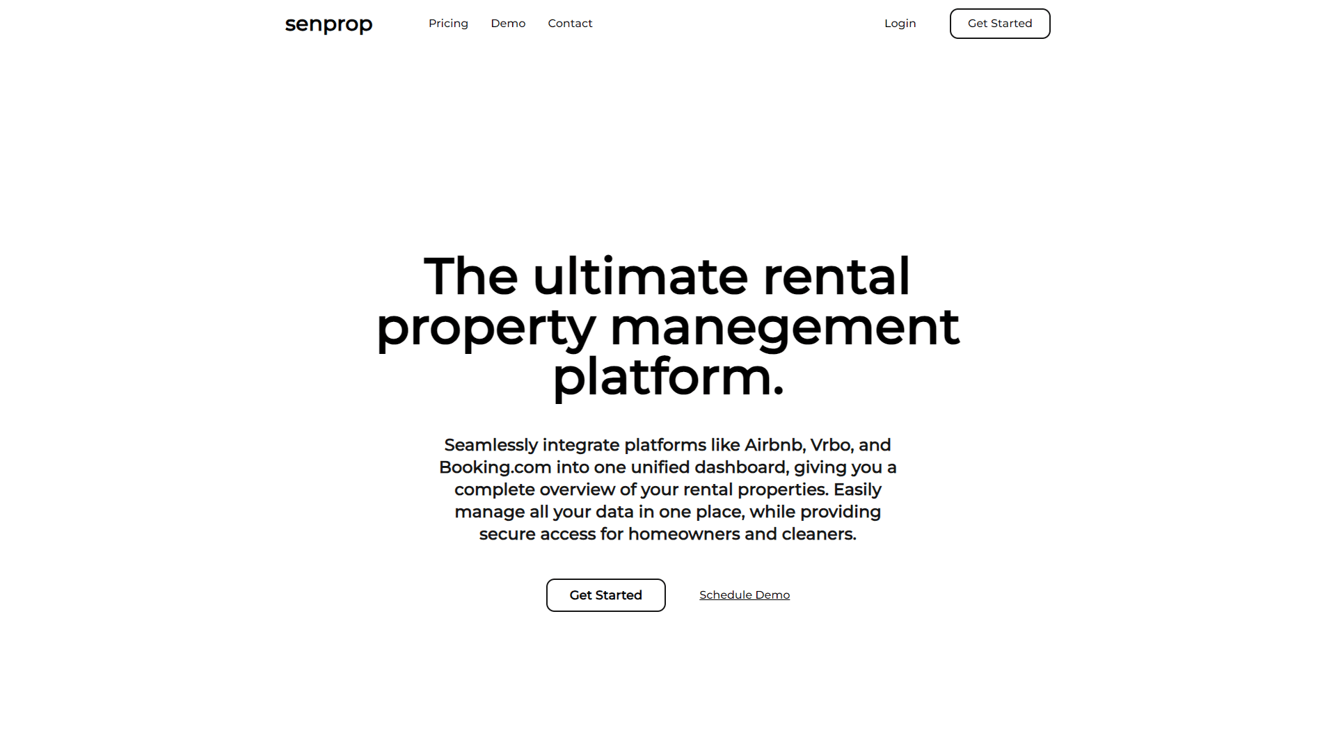Click the hero section Get Started icon
The width and height of the screenshot is (1336, 751).
tap(605, 595)
